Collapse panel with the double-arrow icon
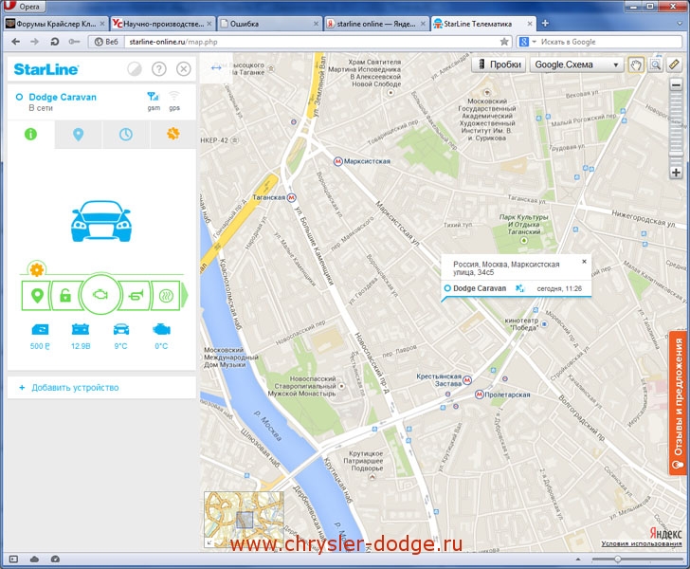Screen dimensions: 690x569 pos(216,68)
